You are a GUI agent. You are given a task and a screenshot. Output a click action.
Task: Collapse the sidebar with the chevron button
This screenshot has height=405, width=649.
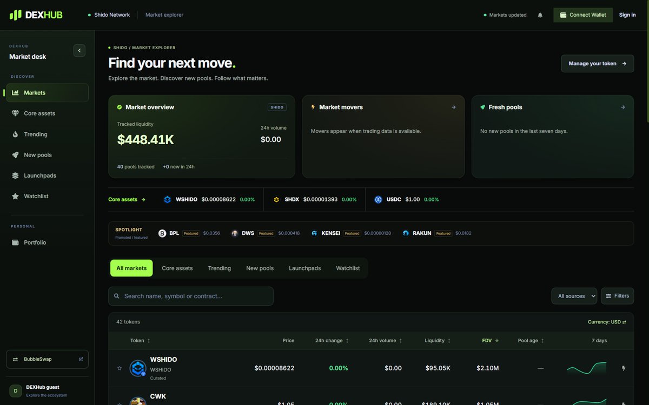80,50
